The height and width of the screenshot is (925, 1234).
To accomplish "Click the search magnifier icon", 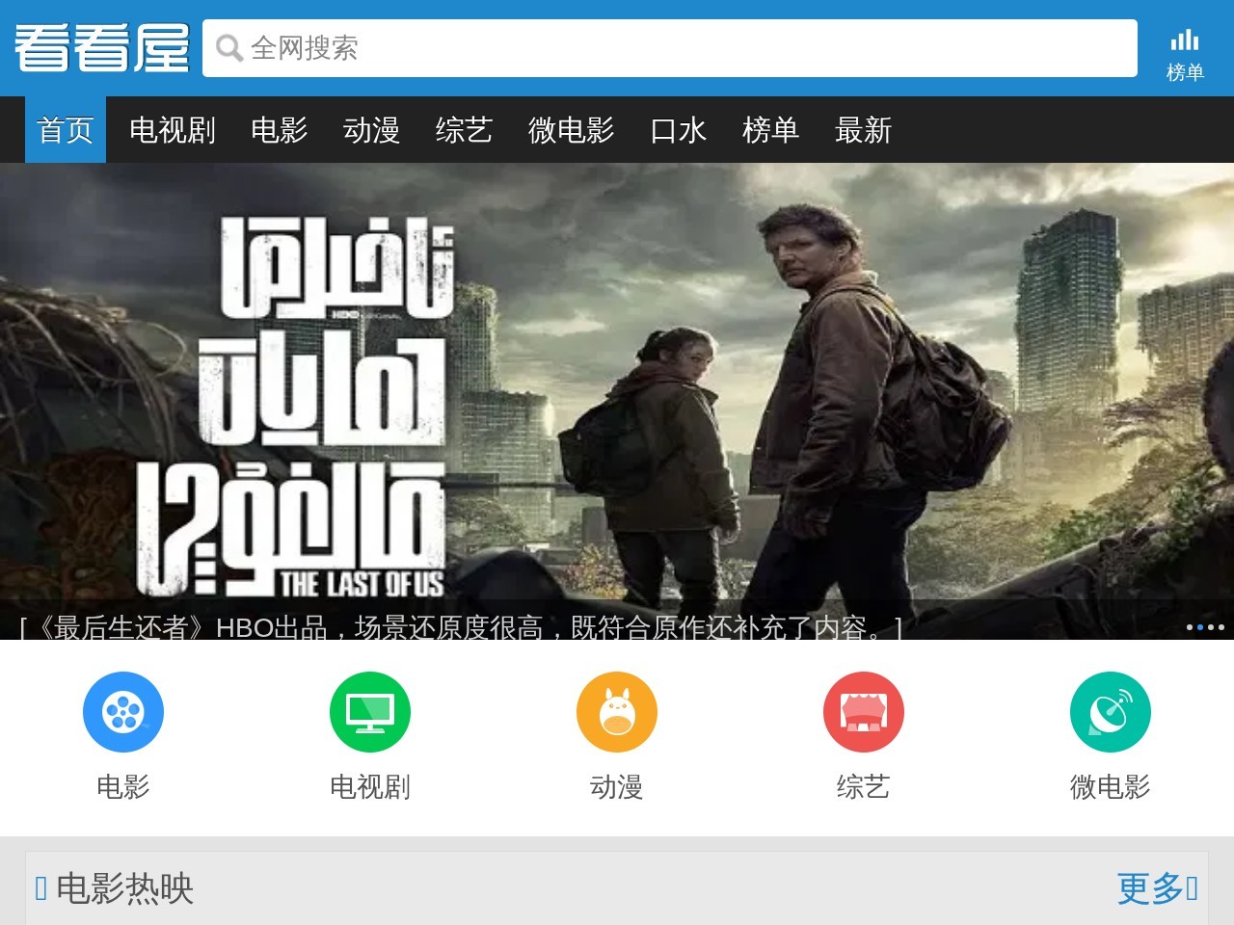I will pyautogui.click(x=229, y=48).
